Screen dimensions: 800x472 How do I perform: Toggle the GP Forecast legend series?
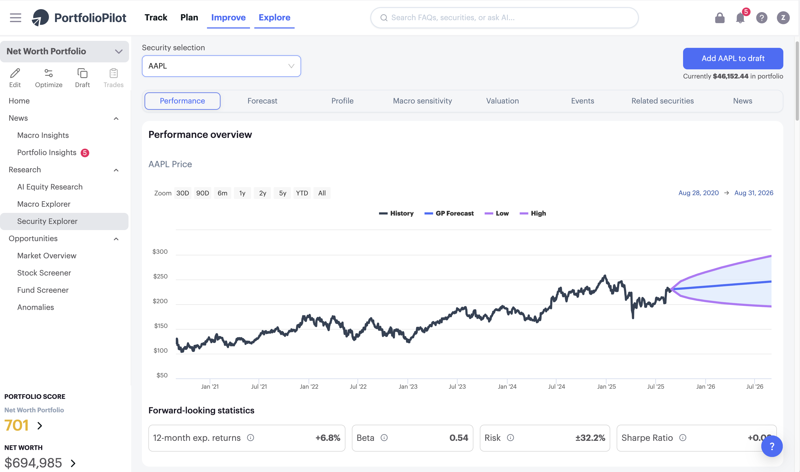tap(449, 213)
